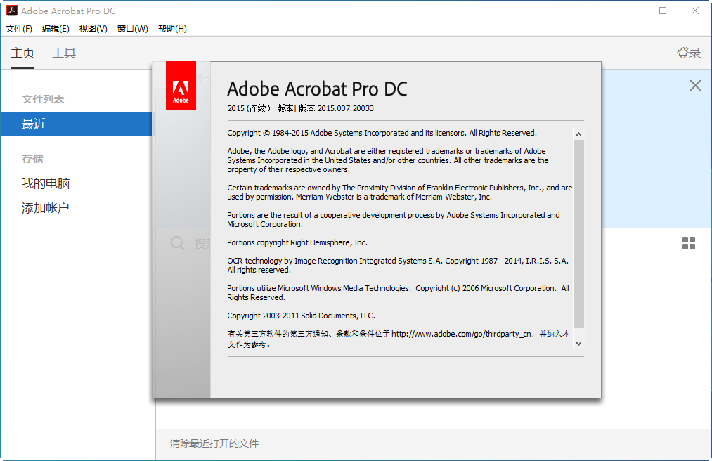Open the 视图(V) menu
The width and height of the screenshot is (712, 461).
click(93, 29)
